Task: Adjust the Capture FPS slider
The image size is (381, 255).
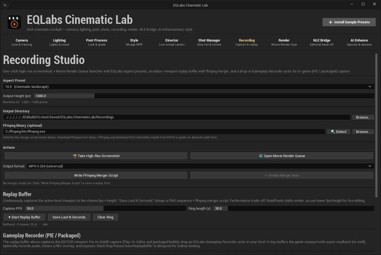Action: [105, 208]
